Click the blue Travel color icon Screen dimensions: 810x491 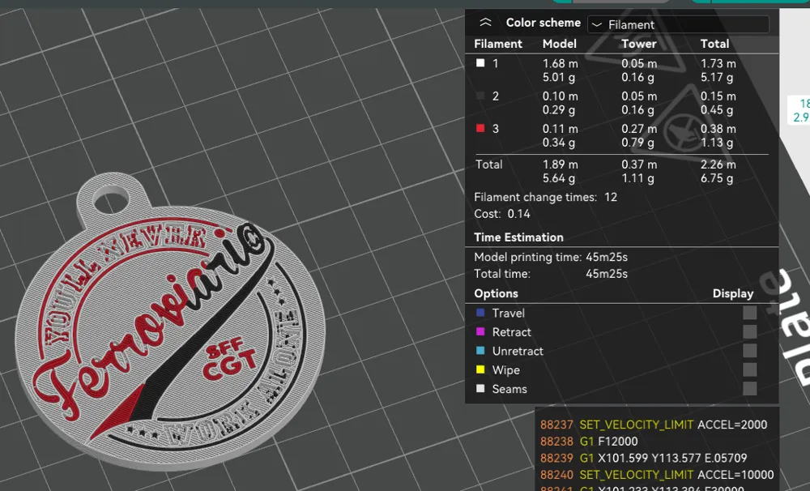pos(480,313)
